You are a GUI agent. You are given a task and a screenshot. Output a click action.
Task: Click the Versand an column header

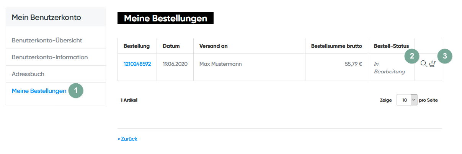[x=213, y=46]
